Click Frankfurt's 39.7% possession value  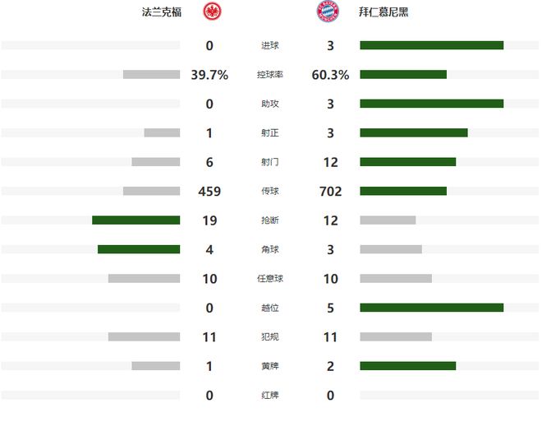click(x=209, y=75)
